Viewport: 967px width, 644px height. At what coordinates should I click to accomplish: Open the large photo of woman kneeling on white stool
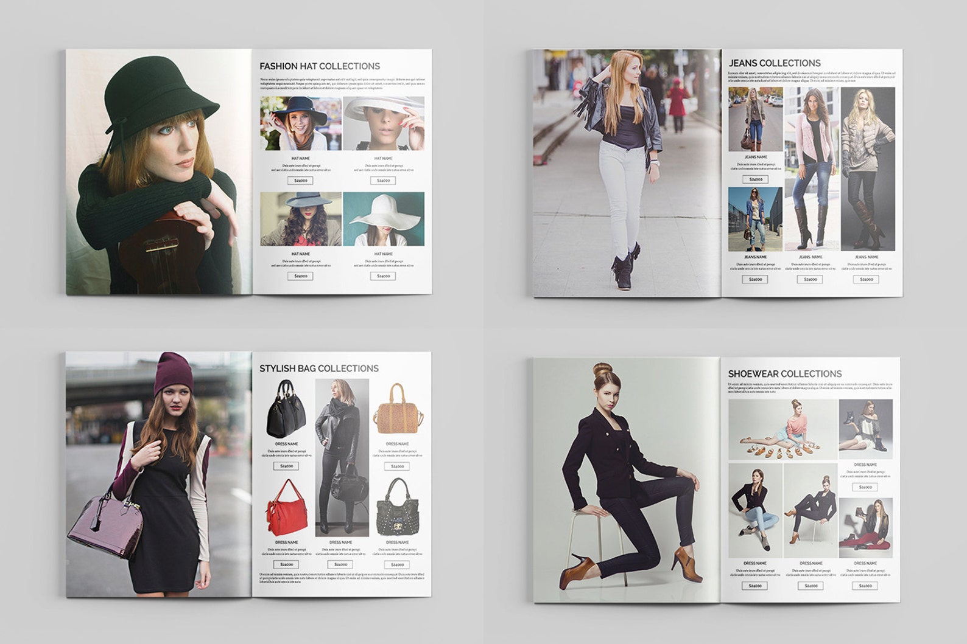(x=627, y=480)
